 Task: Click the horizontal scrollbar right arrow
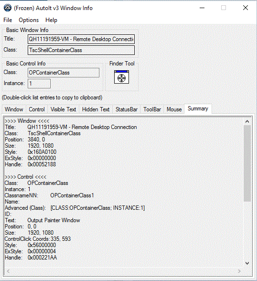click(239, 271)
